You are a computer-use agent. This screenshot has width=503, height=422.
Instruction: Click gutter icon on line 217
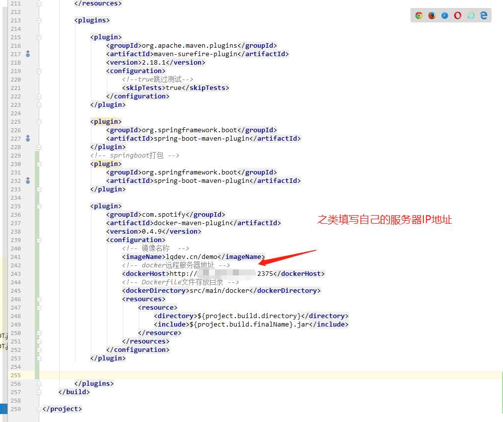tap(28, 54)
